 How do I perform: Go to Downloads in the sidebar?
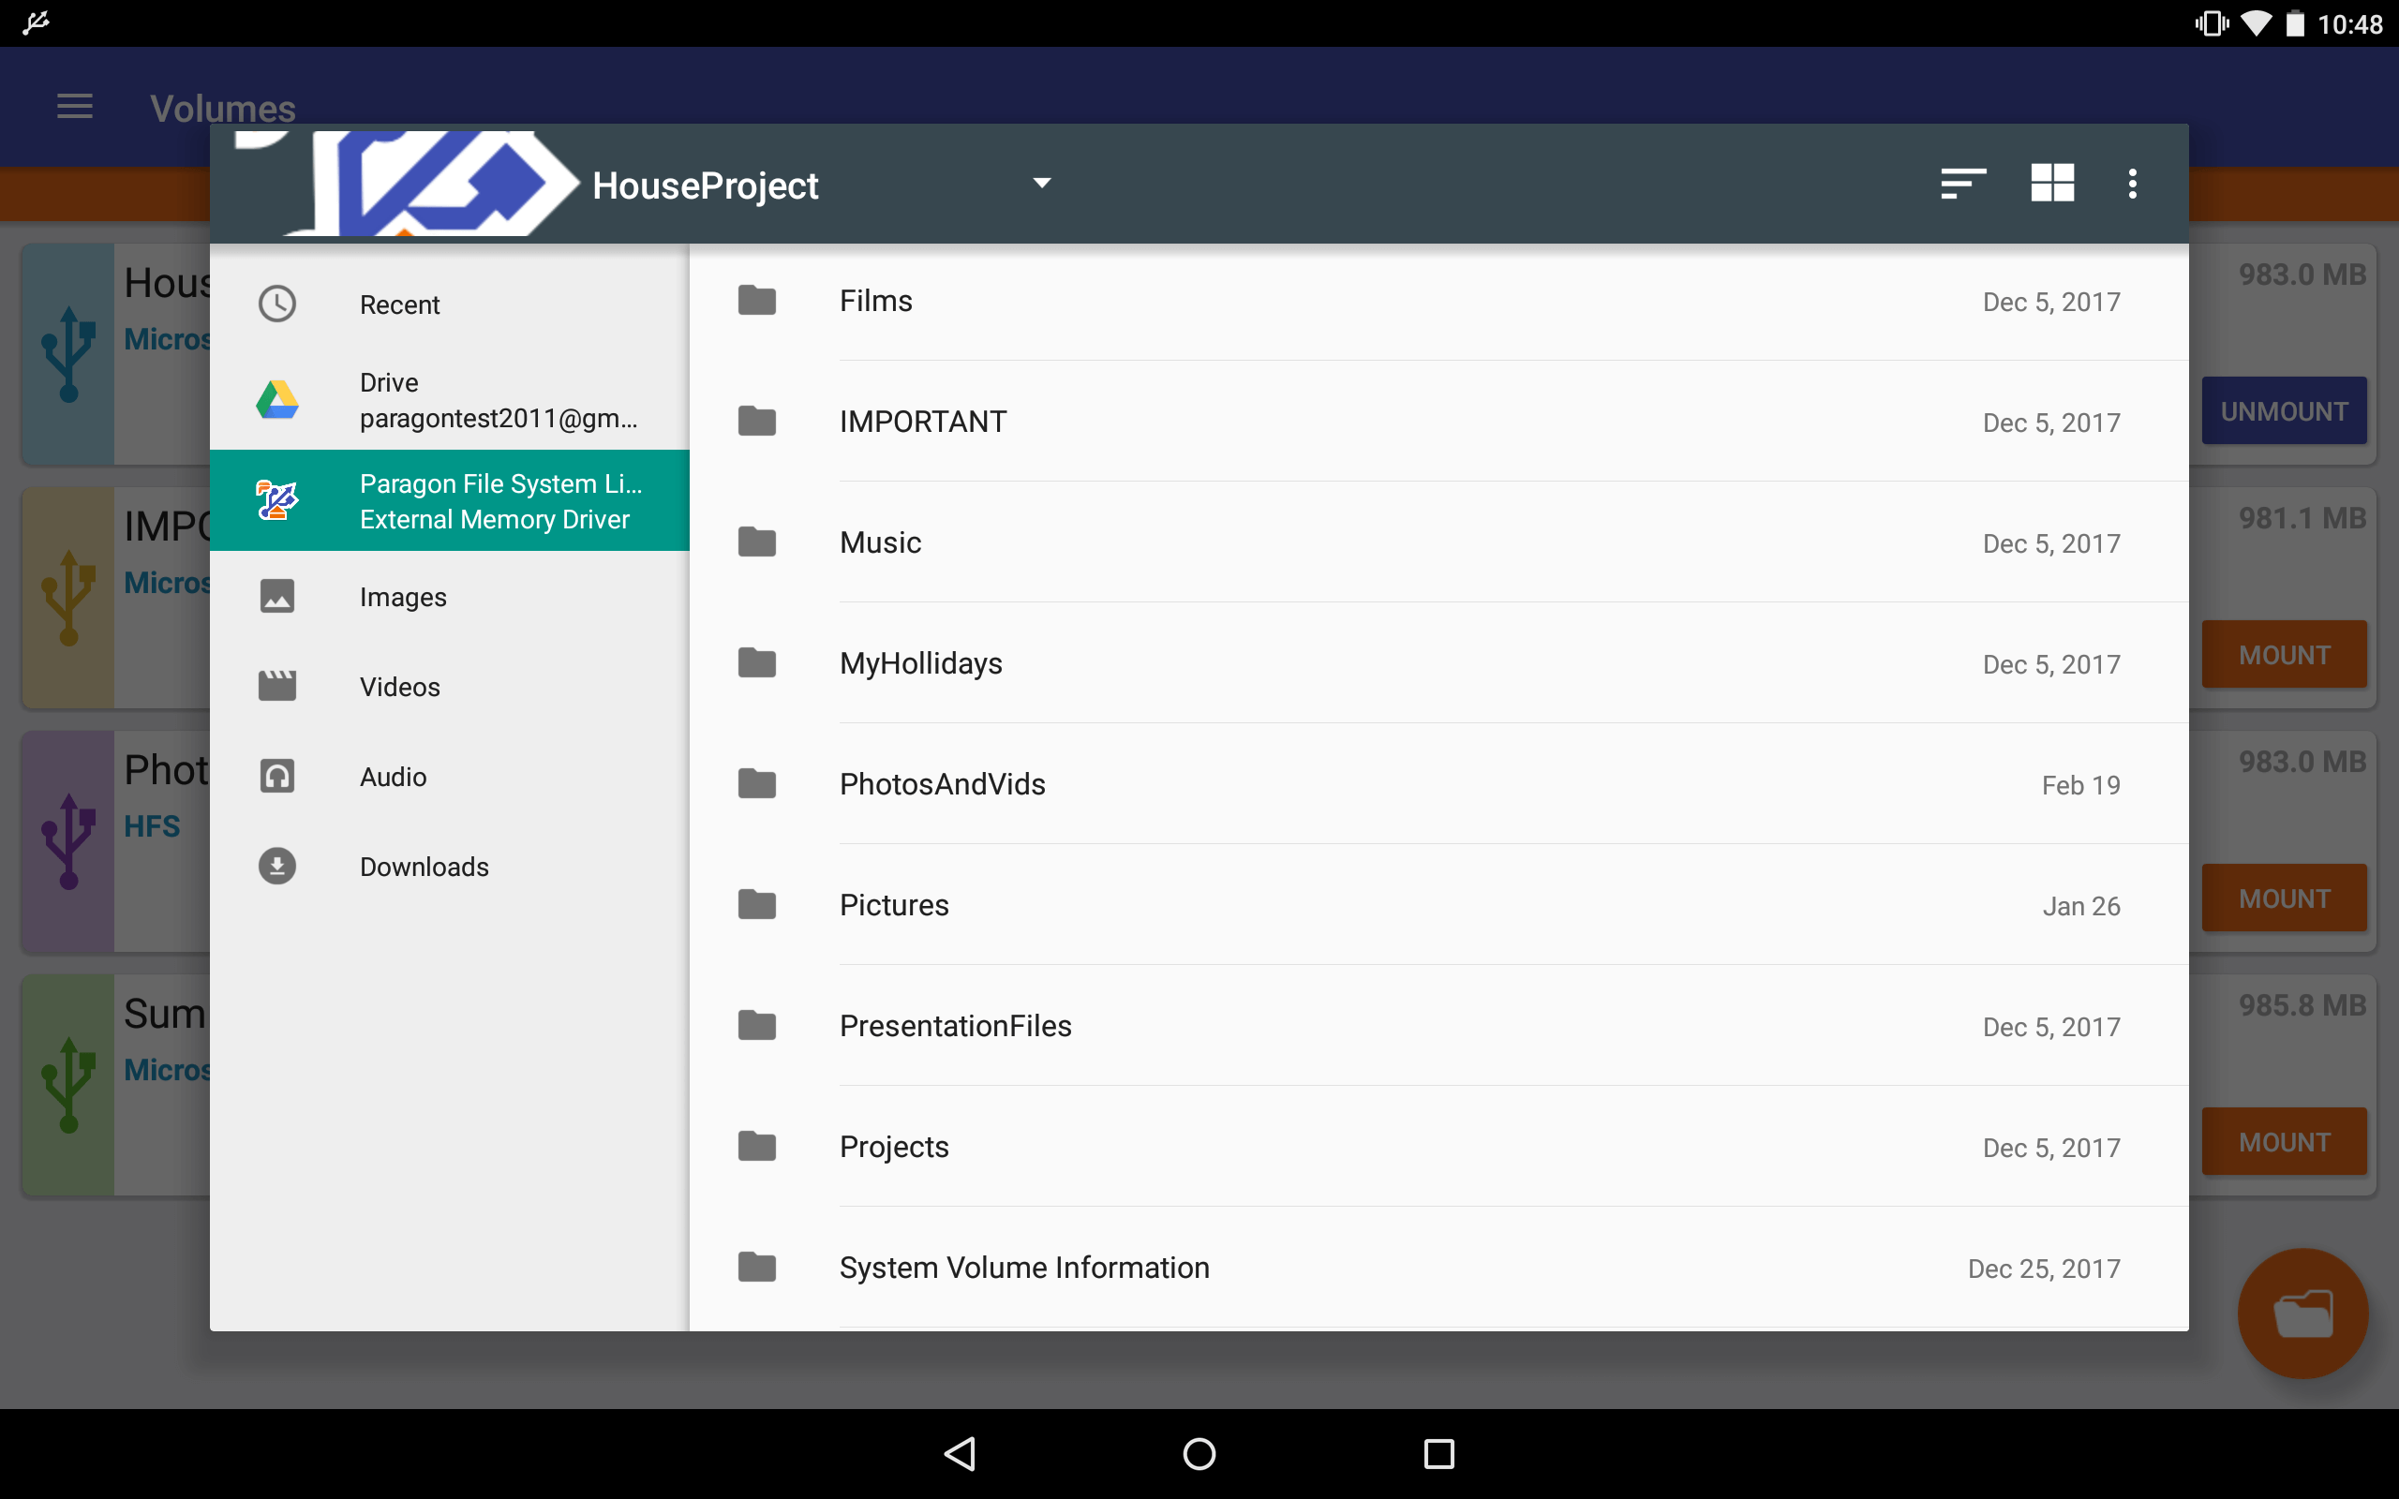tap(449, 867)
